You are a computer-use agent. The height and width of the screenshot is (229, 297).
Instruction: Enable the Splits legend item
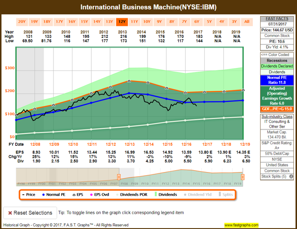tap(226, 195)
